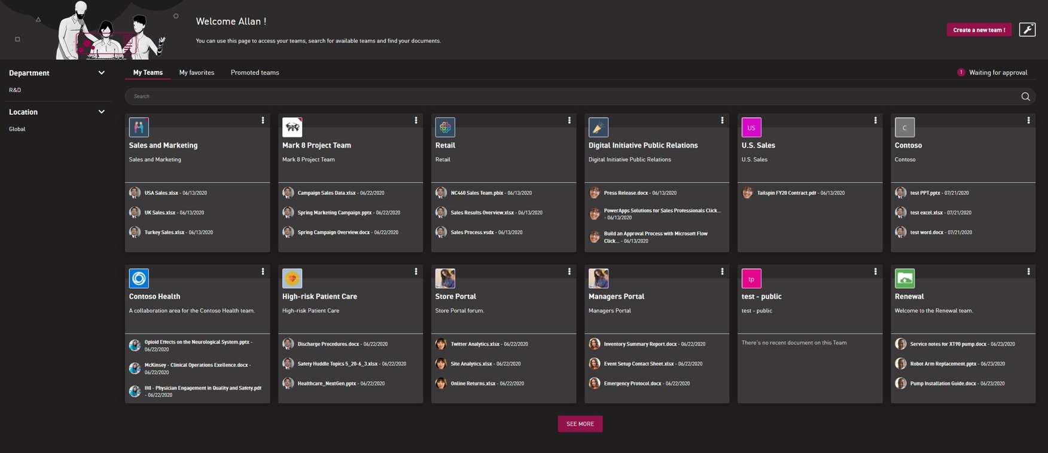Open Mark 8 Project Team logo
Screen dimensions: 1048x453
coord(292,127)
